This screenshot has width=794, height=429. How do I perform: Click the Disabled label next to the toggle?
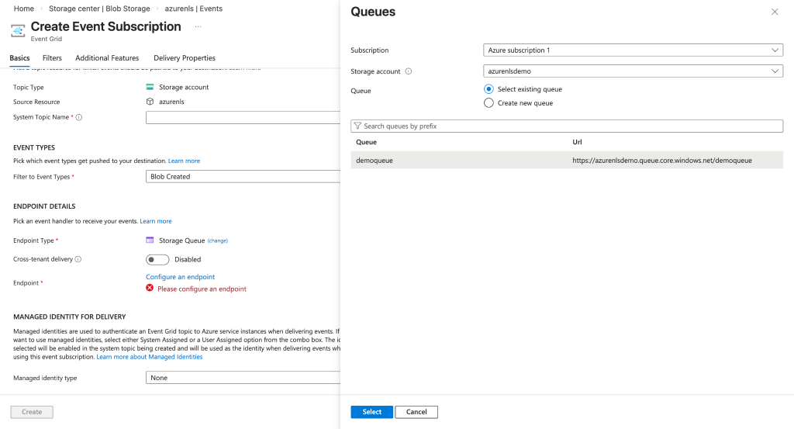(188, 259)
